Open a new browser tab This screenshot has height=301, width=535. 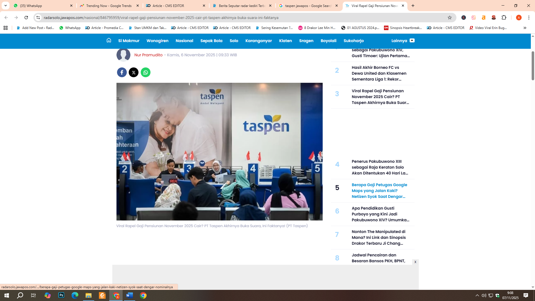(413, 6)
